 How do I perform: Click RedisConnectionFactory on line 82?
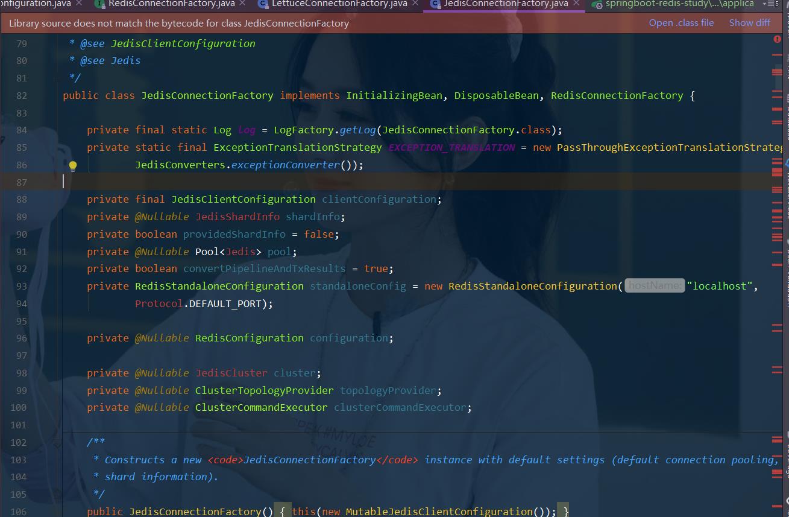click(617, 95)
